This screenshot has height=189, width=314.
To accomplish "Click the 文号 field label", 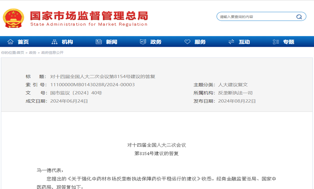I will pyautogui.click(x=36, y=93).
